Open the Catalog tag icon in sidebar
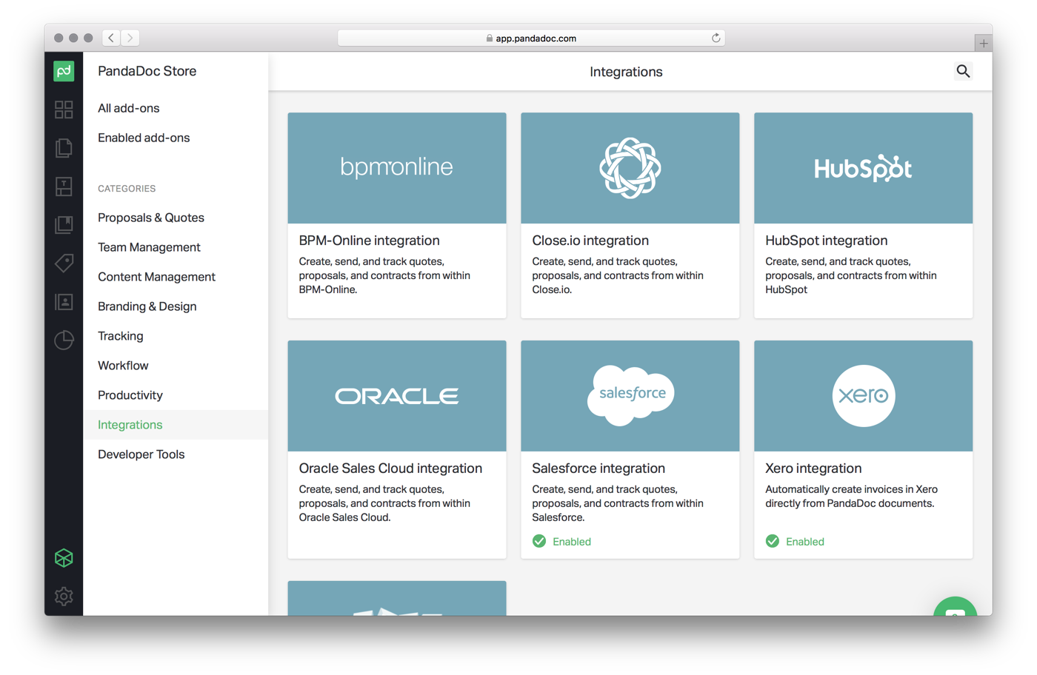 point(64,263)
